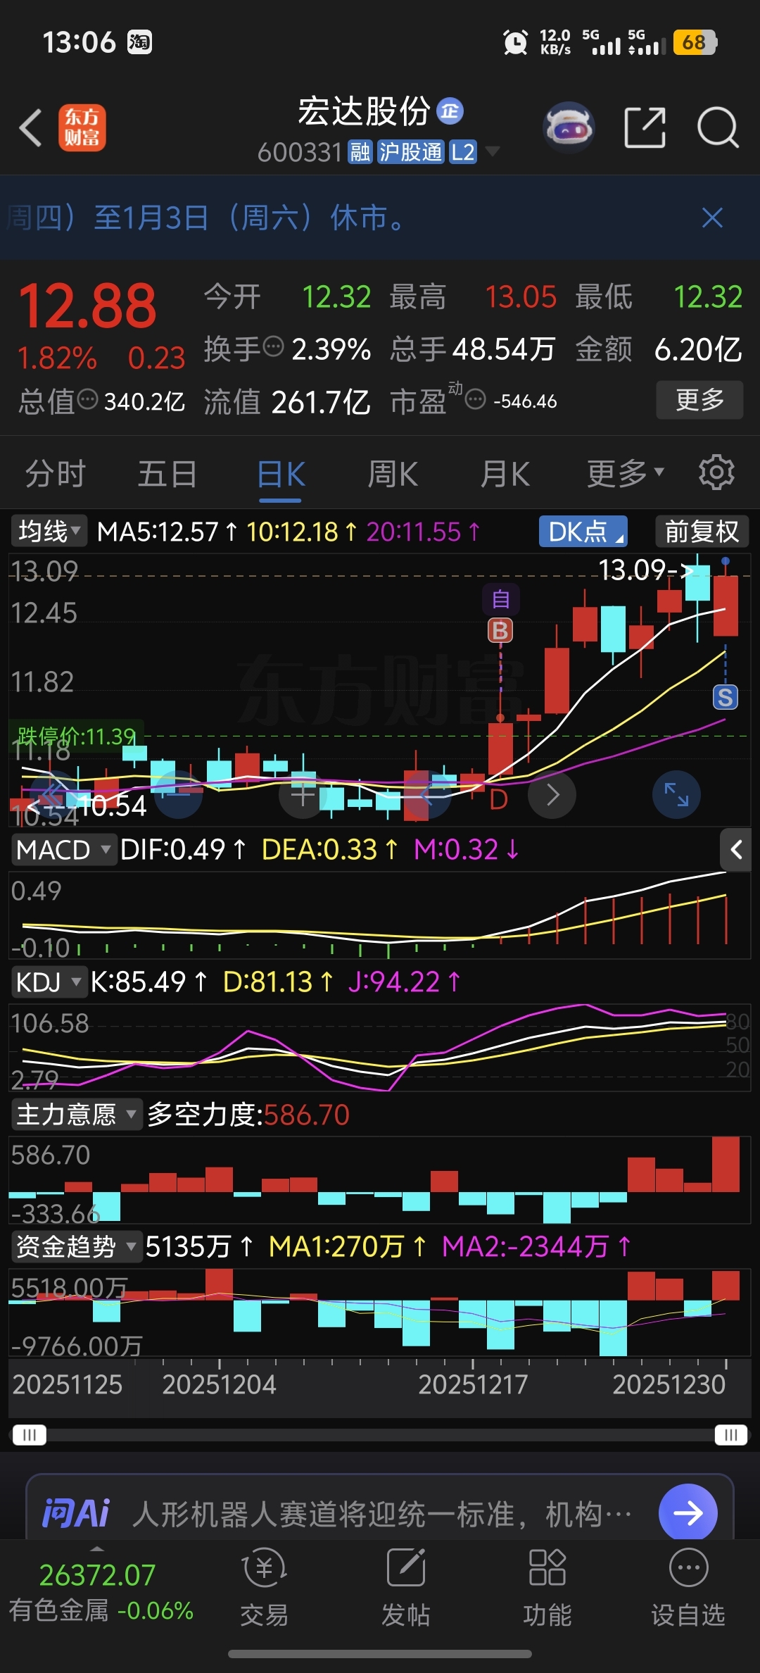Expand index bar with small up arrow

pos(97,1549)
